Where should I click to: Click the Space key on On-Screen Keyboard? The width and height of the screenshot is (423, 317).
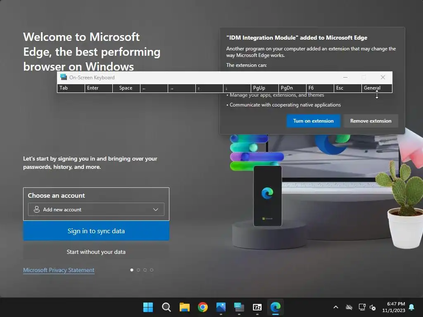[126, 88]
